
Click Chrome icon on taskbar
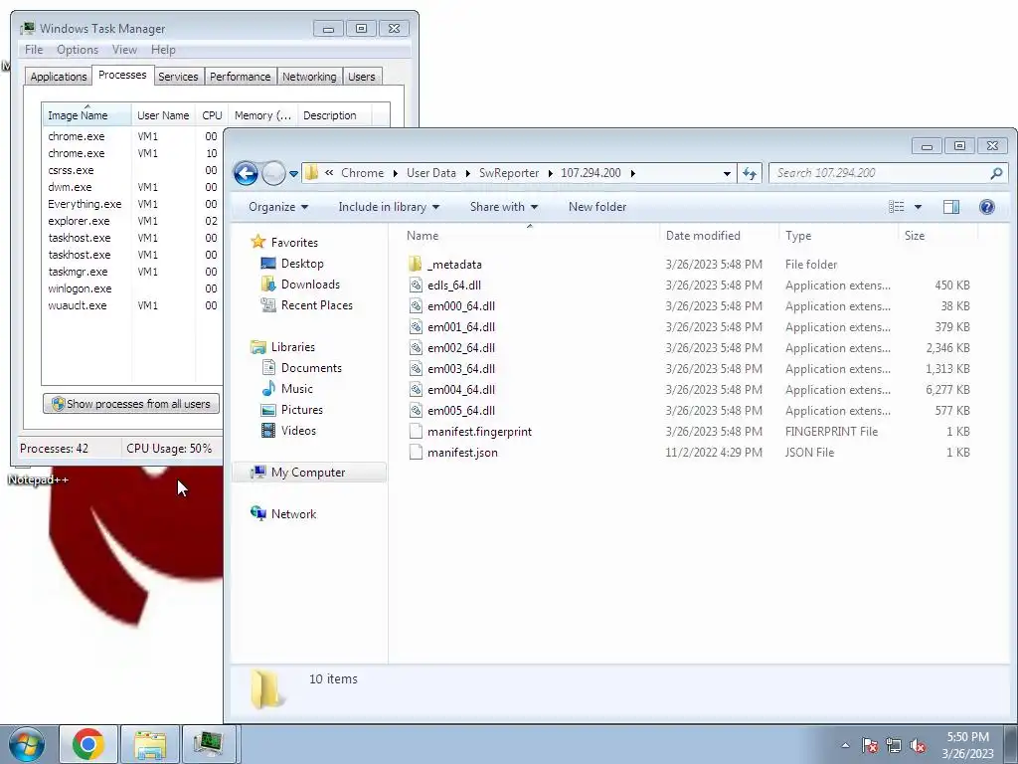point(88,744)
